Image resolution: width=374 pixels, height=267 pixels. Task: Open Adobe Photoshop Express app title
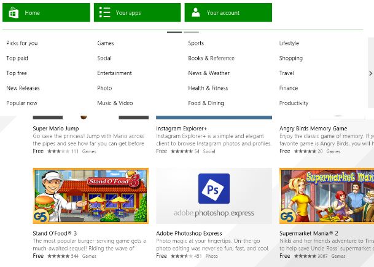189,233
